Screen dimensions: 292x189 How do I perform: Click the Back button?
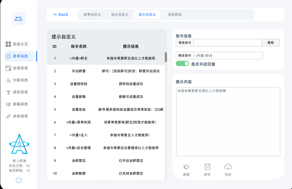point(61,15)
